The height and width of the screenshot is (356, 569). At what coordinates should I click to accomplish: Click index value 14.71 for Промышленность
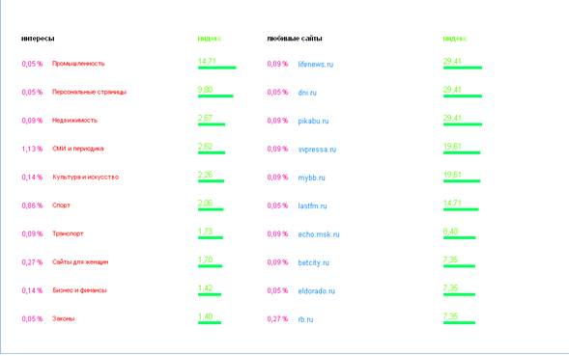(207, 62)
